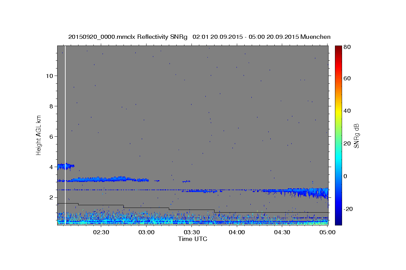Viewport: 406px width, 270px height.
Task: Click the 05:00 time tick label
Action: click(x=328, y=232)
